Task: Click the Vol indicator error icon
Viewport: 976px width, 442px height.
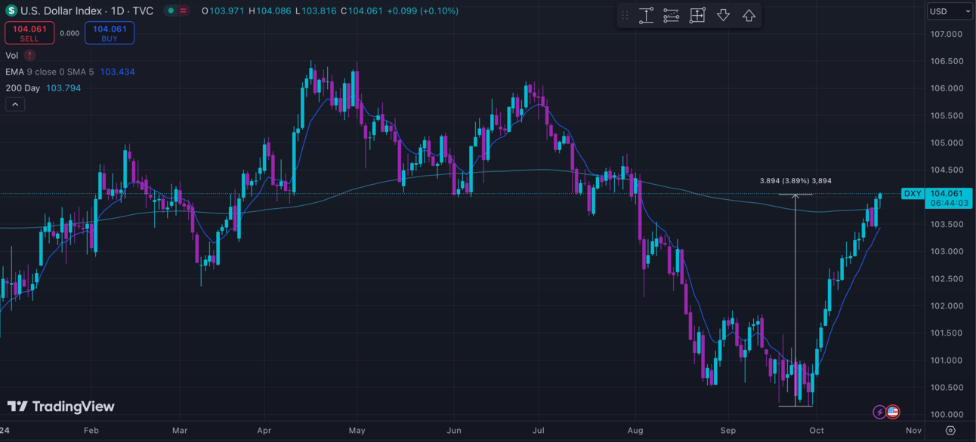Action: click(29, 55)
